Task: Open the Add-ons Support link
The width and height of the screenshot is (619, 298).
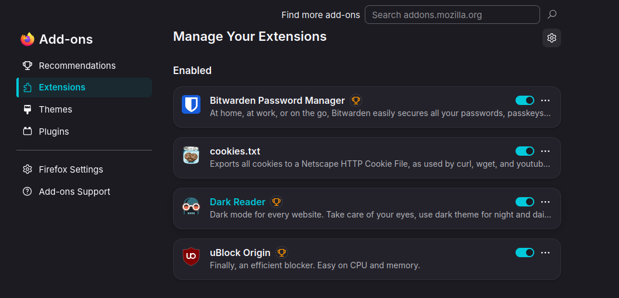Action: click(x=84, y=192)
